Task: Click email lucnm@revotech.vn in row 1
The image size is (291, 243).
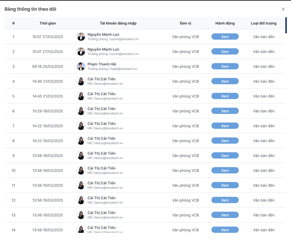Action: [x=124, y=39]
